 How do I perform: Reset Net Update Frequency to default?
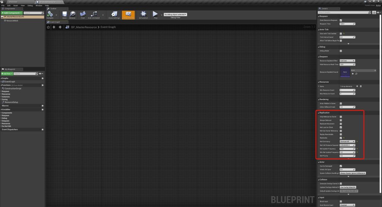tap(357, 149)
